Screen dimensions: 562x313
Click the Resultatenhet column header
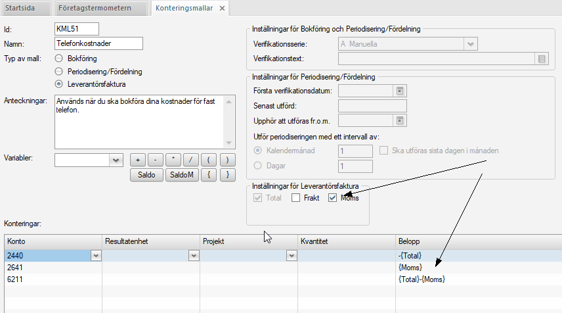coord(151,241)
